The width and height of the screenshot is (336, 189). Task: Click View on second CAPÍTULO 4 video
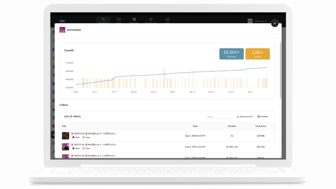(86, 148)
